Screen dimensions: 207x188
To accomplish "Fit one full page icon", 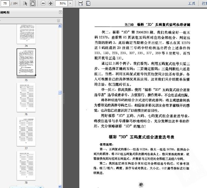I will [88, 3].
